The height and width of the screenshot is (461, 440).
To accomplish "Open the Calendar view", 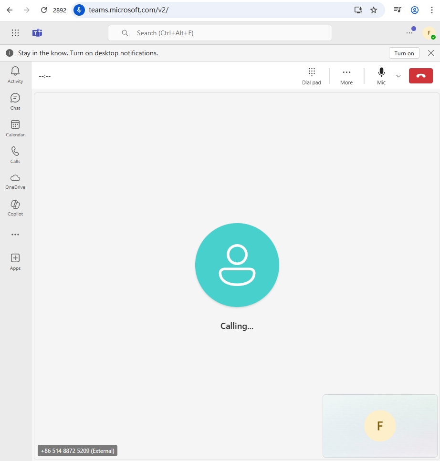I will click(15, 129).
